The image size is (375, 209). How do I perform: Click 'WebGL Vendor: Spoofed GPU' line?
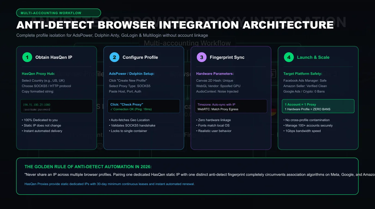[218, 86]
